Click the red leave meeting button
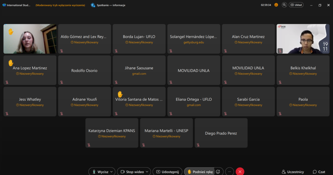Screen dimensions: 333x175 click(x=240, y=172)
